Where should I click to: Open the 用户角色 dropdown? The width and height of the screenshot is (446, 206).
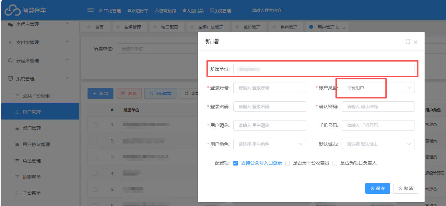[x=270, y=144]
